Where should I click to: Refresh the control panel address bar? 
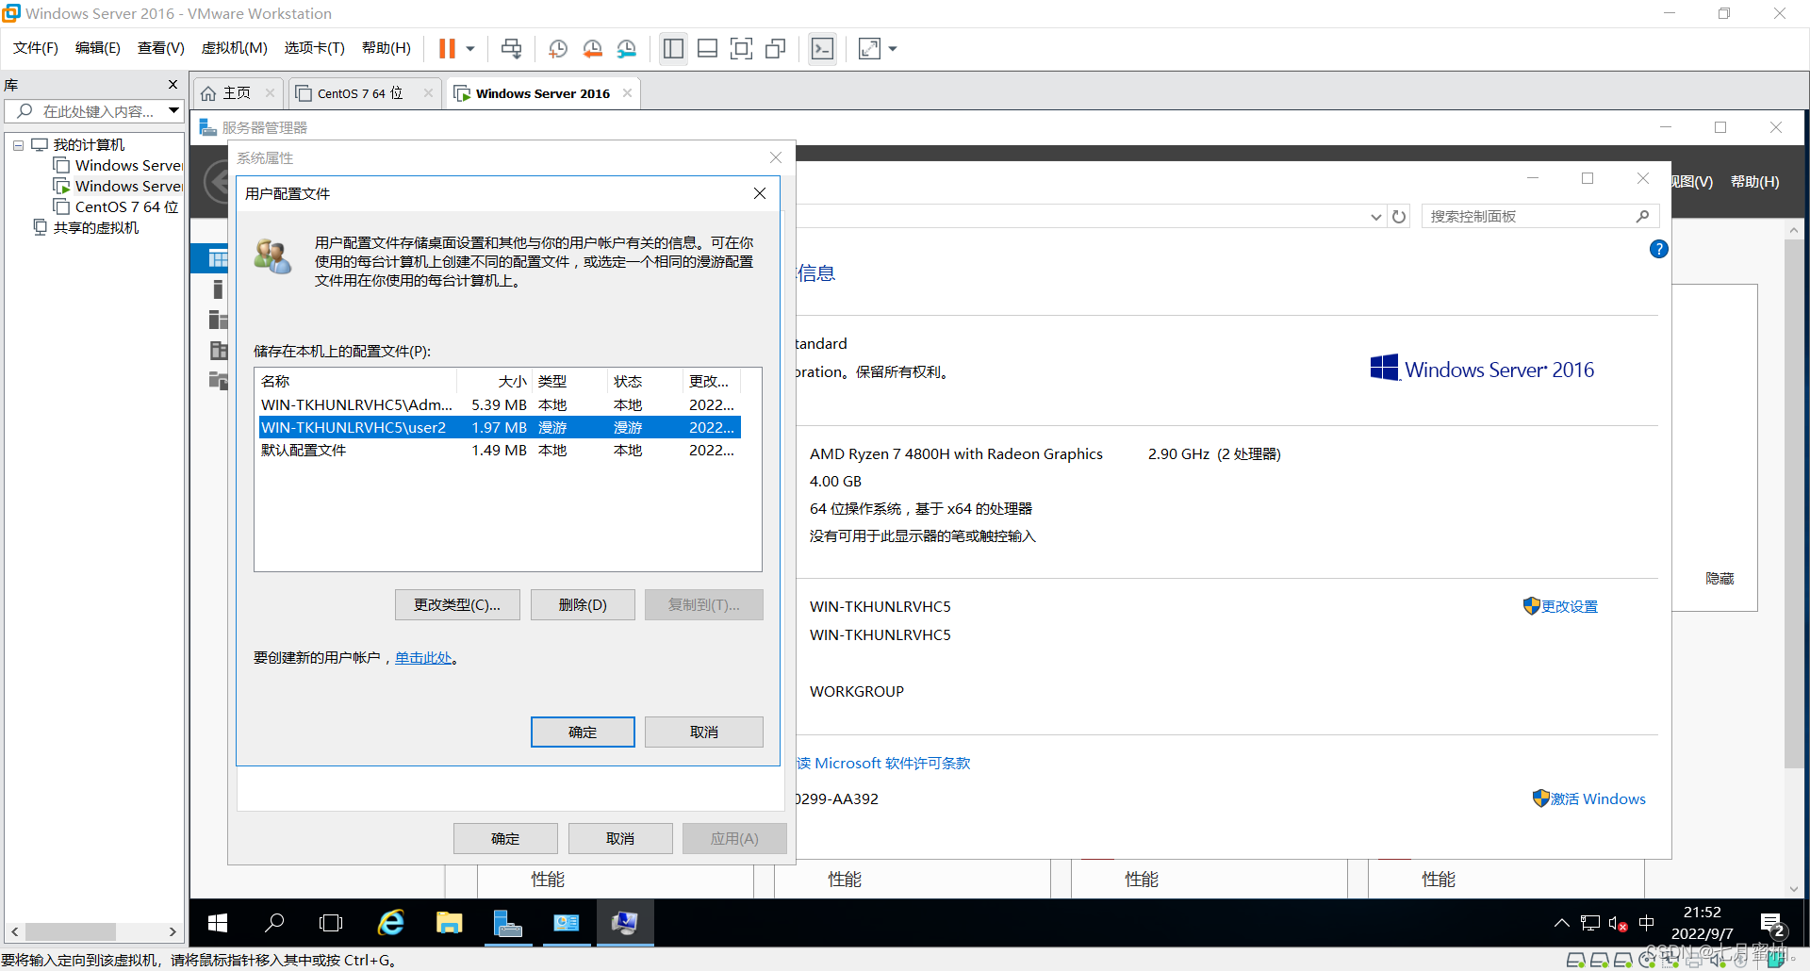(1399, 217)
